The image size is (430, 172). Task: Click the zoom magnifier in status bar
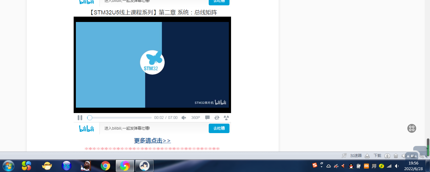(422, 156)
